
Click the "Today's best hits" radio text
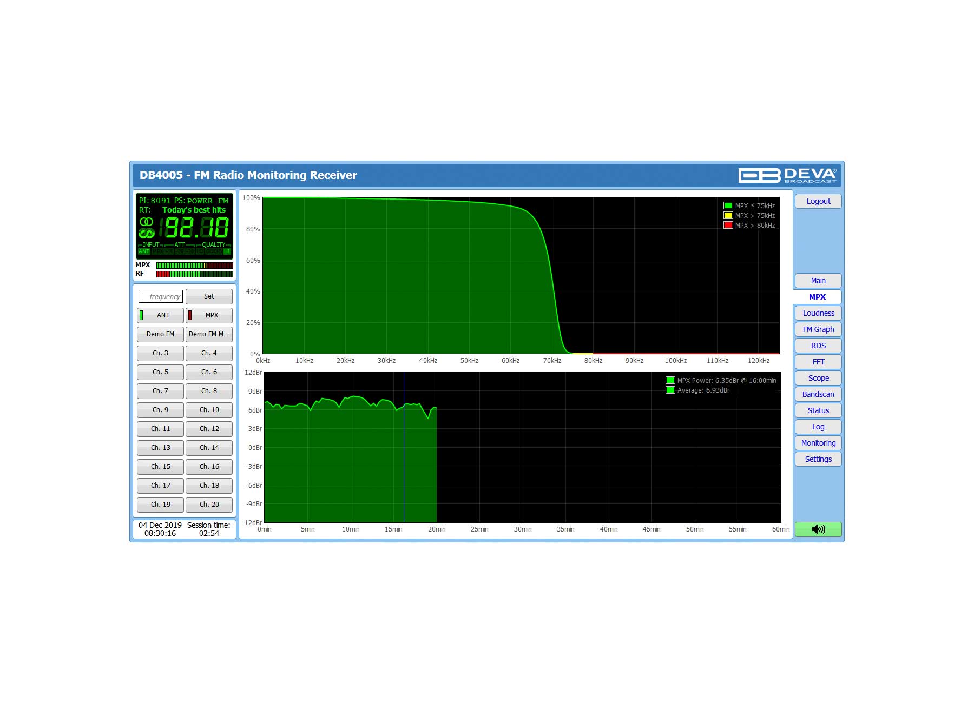coord(194,210)
